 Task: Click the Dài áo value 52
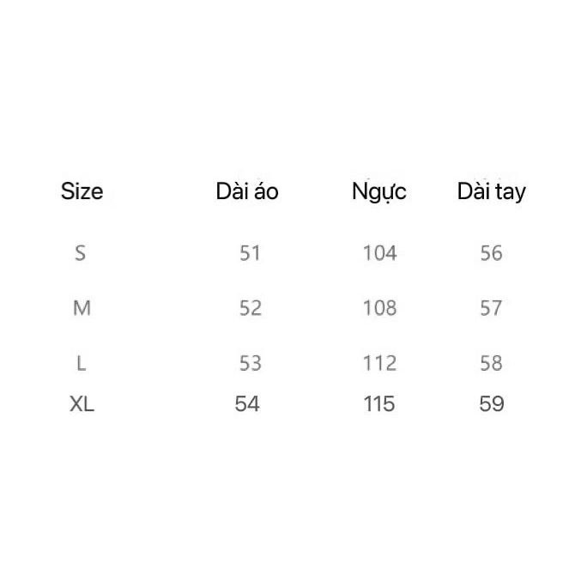coord(250,308)
